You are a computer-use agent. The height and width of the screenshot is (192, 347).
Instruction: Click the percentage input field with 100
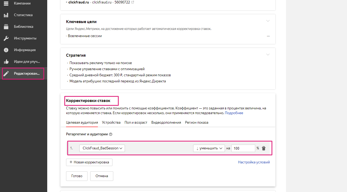click(x=243, y=148)
